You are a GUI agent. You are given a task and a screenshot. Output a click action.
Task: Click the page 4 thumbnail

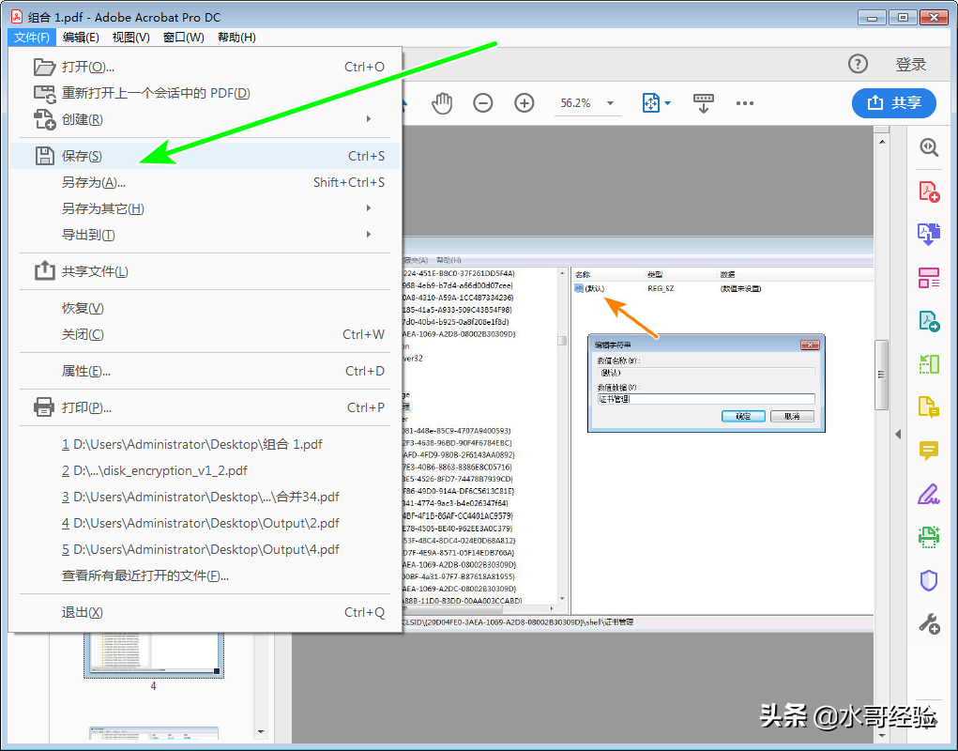pyautogui.click(x=154, y=654)
